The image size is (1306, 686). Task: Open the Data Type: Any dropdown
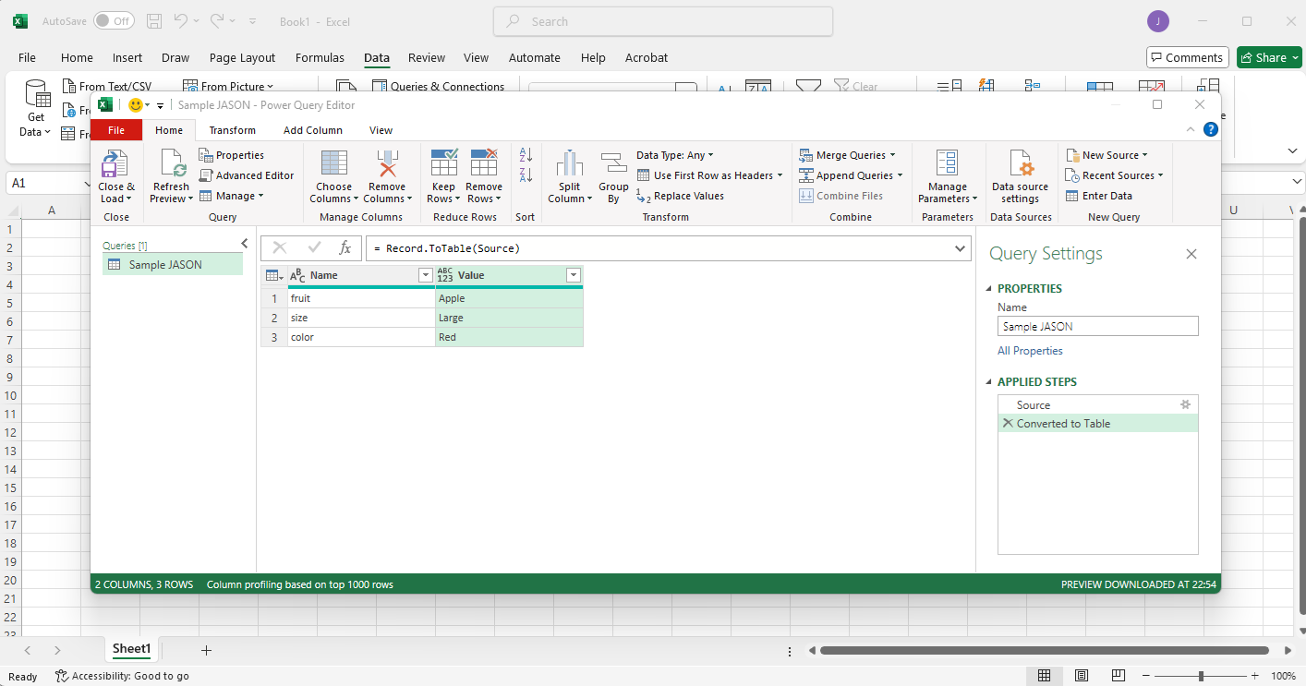click(675, 155)
